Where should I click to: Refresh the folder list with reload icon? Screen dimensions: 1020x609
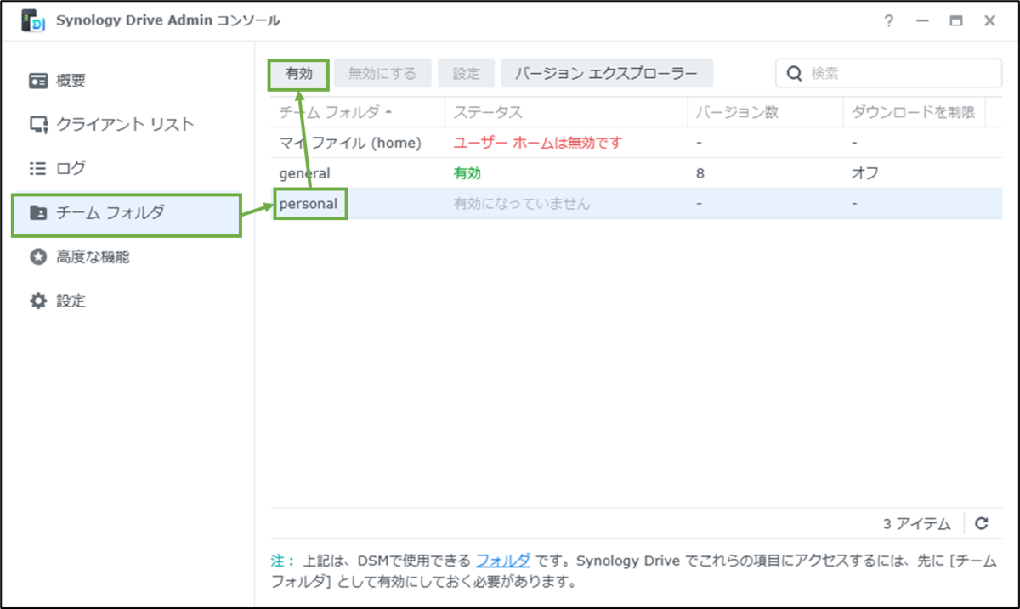coord(982,524)
